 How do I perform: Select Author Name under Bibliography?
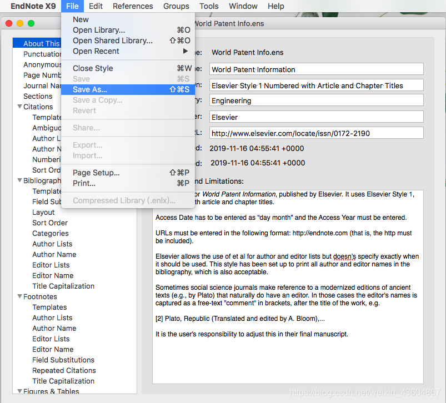click(x=54, y=254)
